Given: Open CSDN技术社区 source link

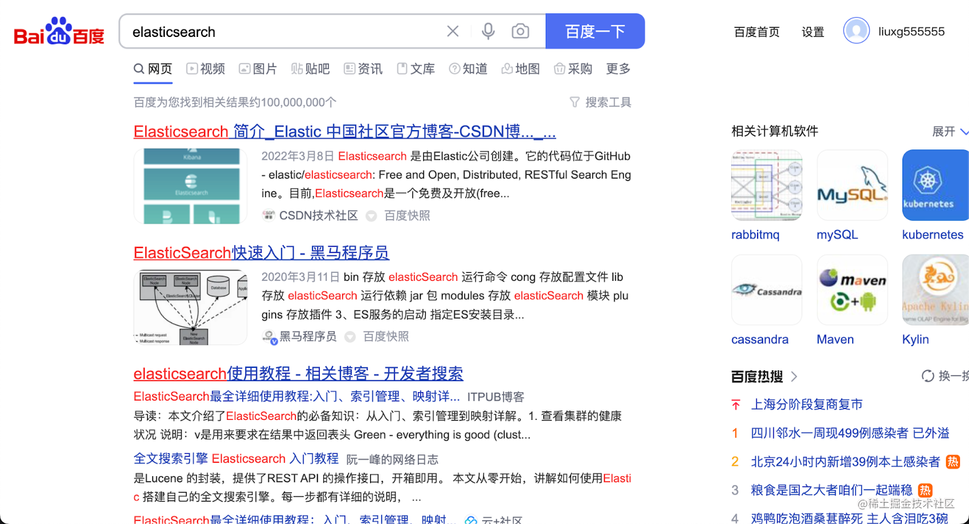Looking at the screenshot, I should (x=319, y=215).
